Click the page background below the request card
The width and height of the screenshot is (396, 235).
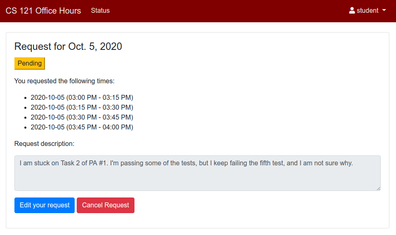click(x=198, y=232)
